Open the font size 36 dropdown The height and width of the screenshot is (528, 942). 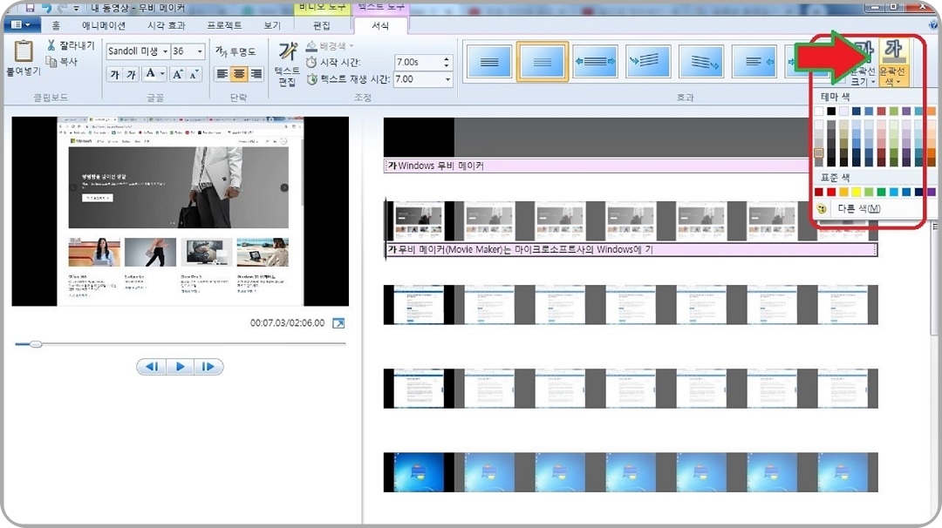point(200,51)
